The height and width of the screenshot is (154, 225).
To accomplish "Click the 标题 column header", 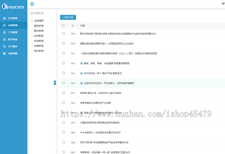I will 83,26.
